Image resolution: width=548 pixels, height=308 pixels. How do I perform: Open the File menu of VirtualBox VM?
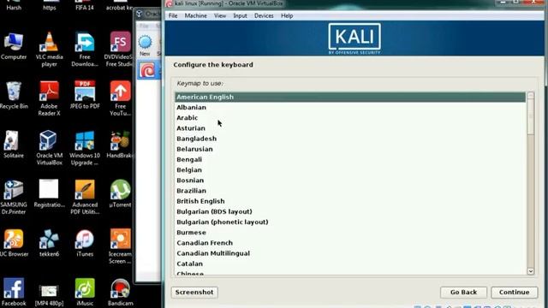[173, 15]
